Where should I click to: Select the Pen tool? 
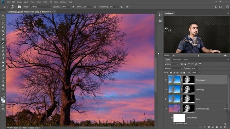click(x=3, y=70)
